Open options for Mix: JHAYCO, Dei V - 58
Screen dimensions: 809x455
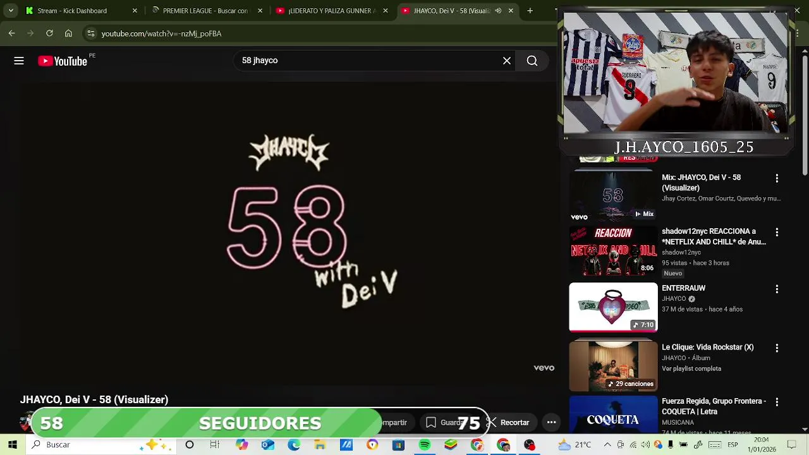point(777,179)
